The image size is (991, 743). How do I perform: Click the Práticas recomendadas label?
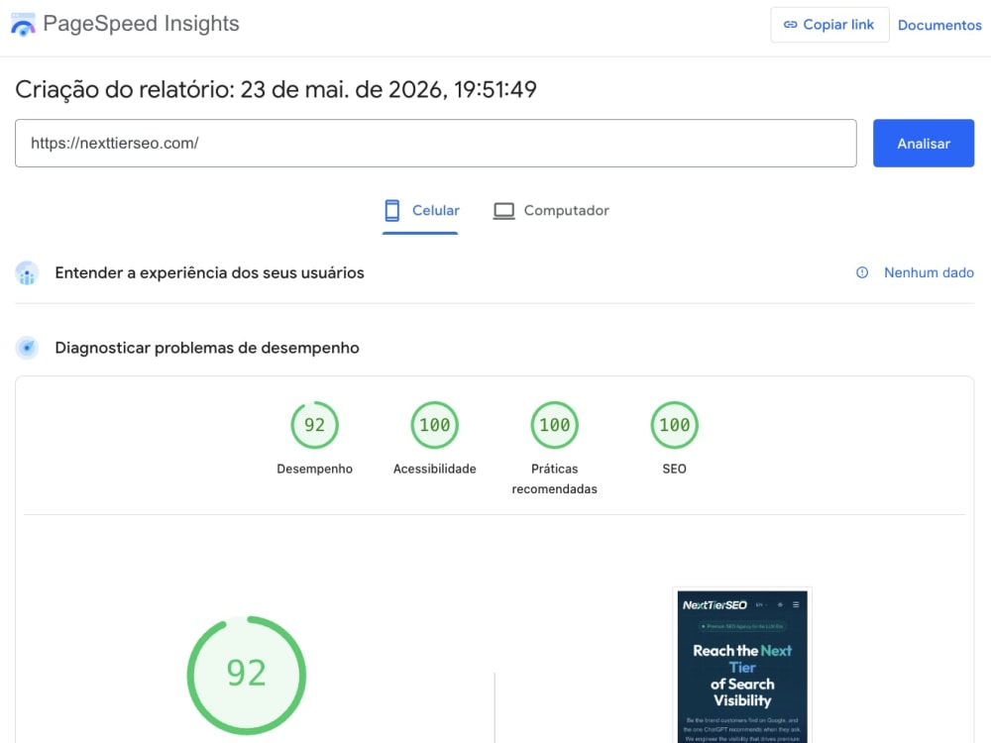pos(554,478)
